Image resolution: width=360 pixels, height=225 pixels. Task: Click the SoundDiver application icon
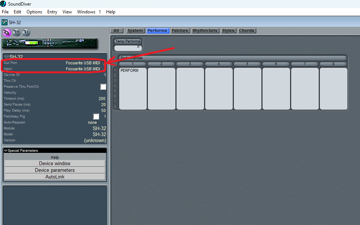click(x=3, y=4)
